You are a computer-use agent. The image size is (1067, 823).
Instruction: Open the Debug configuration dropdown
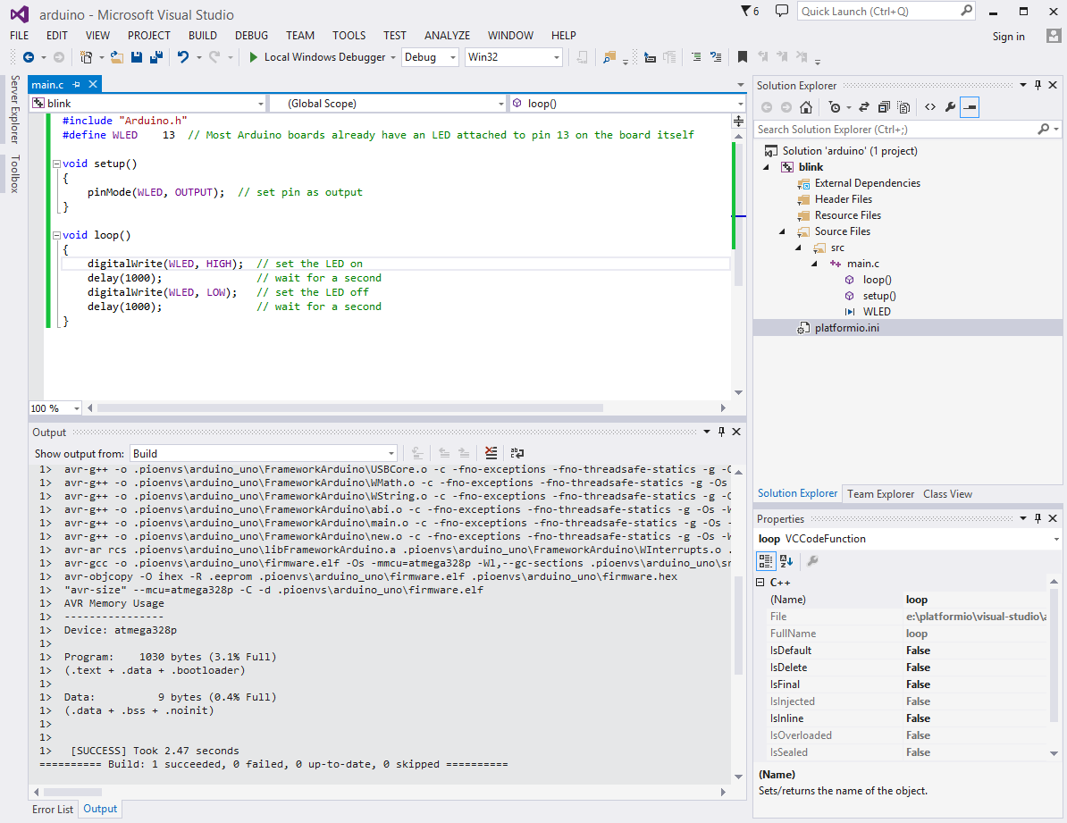point(430,57)
